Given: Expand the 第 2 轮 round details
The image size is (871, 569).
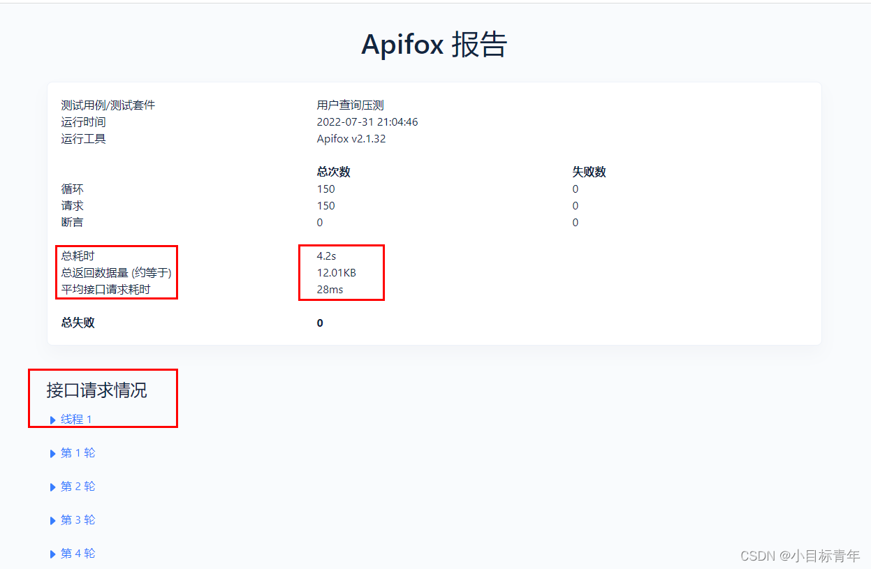Looking at the screenshot, I should pos(73,487).
